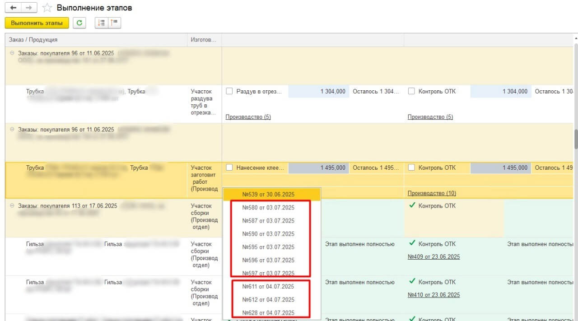Enable 'Контроль ОТК' checkbox in 1 495,000 row

click(x=411, y=167)
